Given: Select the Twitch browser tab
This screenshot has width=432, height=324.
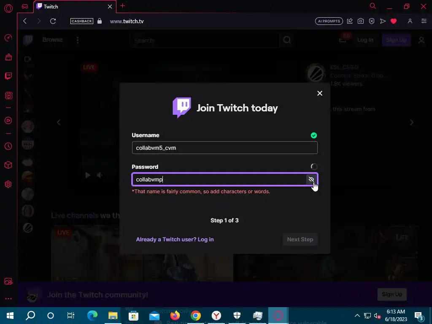Looking at the screenshot, I should pos(72,6).
